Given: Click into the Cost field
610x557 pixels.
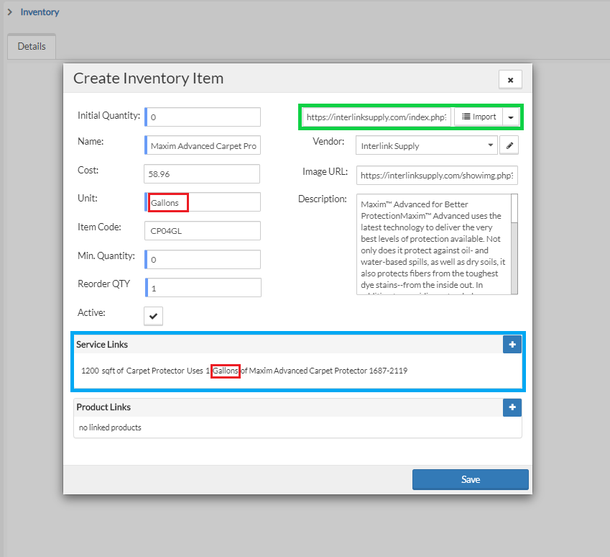Looking at the screenshot, I should tap(202, 174).
